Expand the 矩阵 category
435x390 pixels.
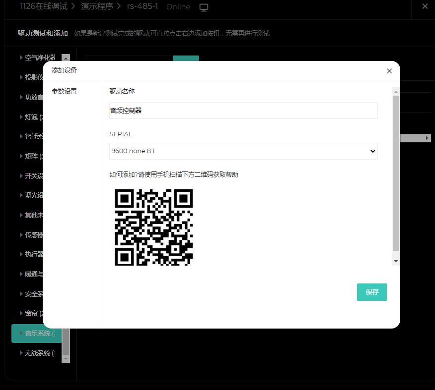[x=21, y=156]
